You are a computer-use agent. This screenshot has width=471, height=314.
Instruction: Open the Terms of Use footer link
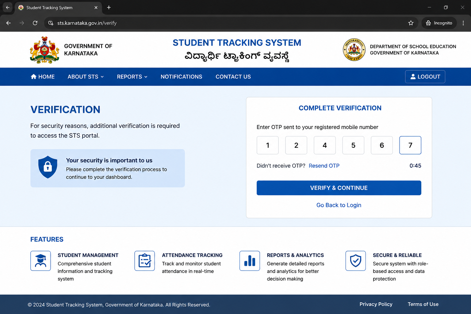(x=423, y=304)
